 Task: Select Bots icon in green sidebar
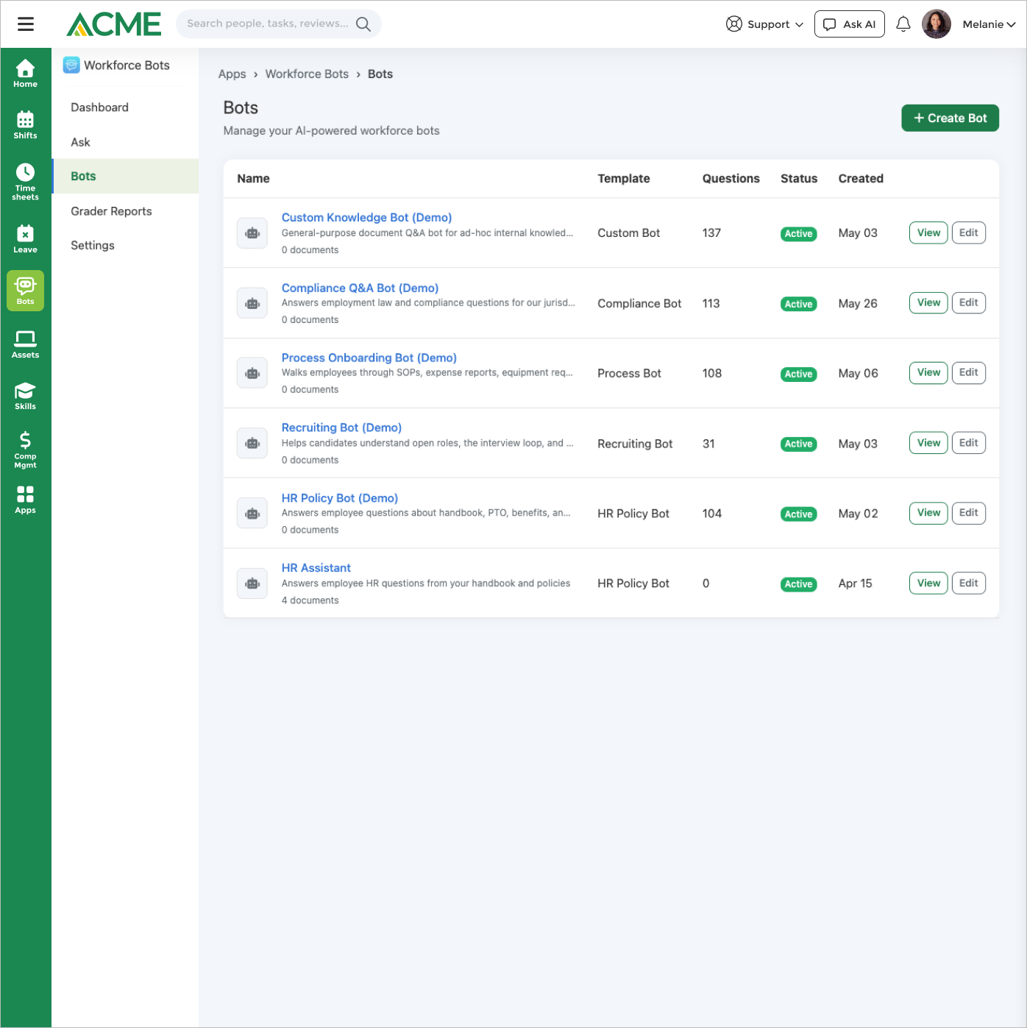point(25,291)
